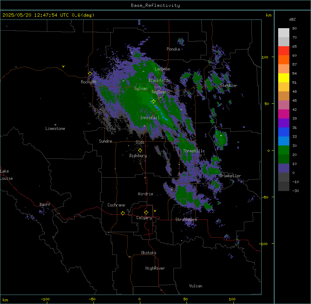This screenshot has height=304, width=311.
Task: Click the RockyMH label
Action: click(88, 82)
